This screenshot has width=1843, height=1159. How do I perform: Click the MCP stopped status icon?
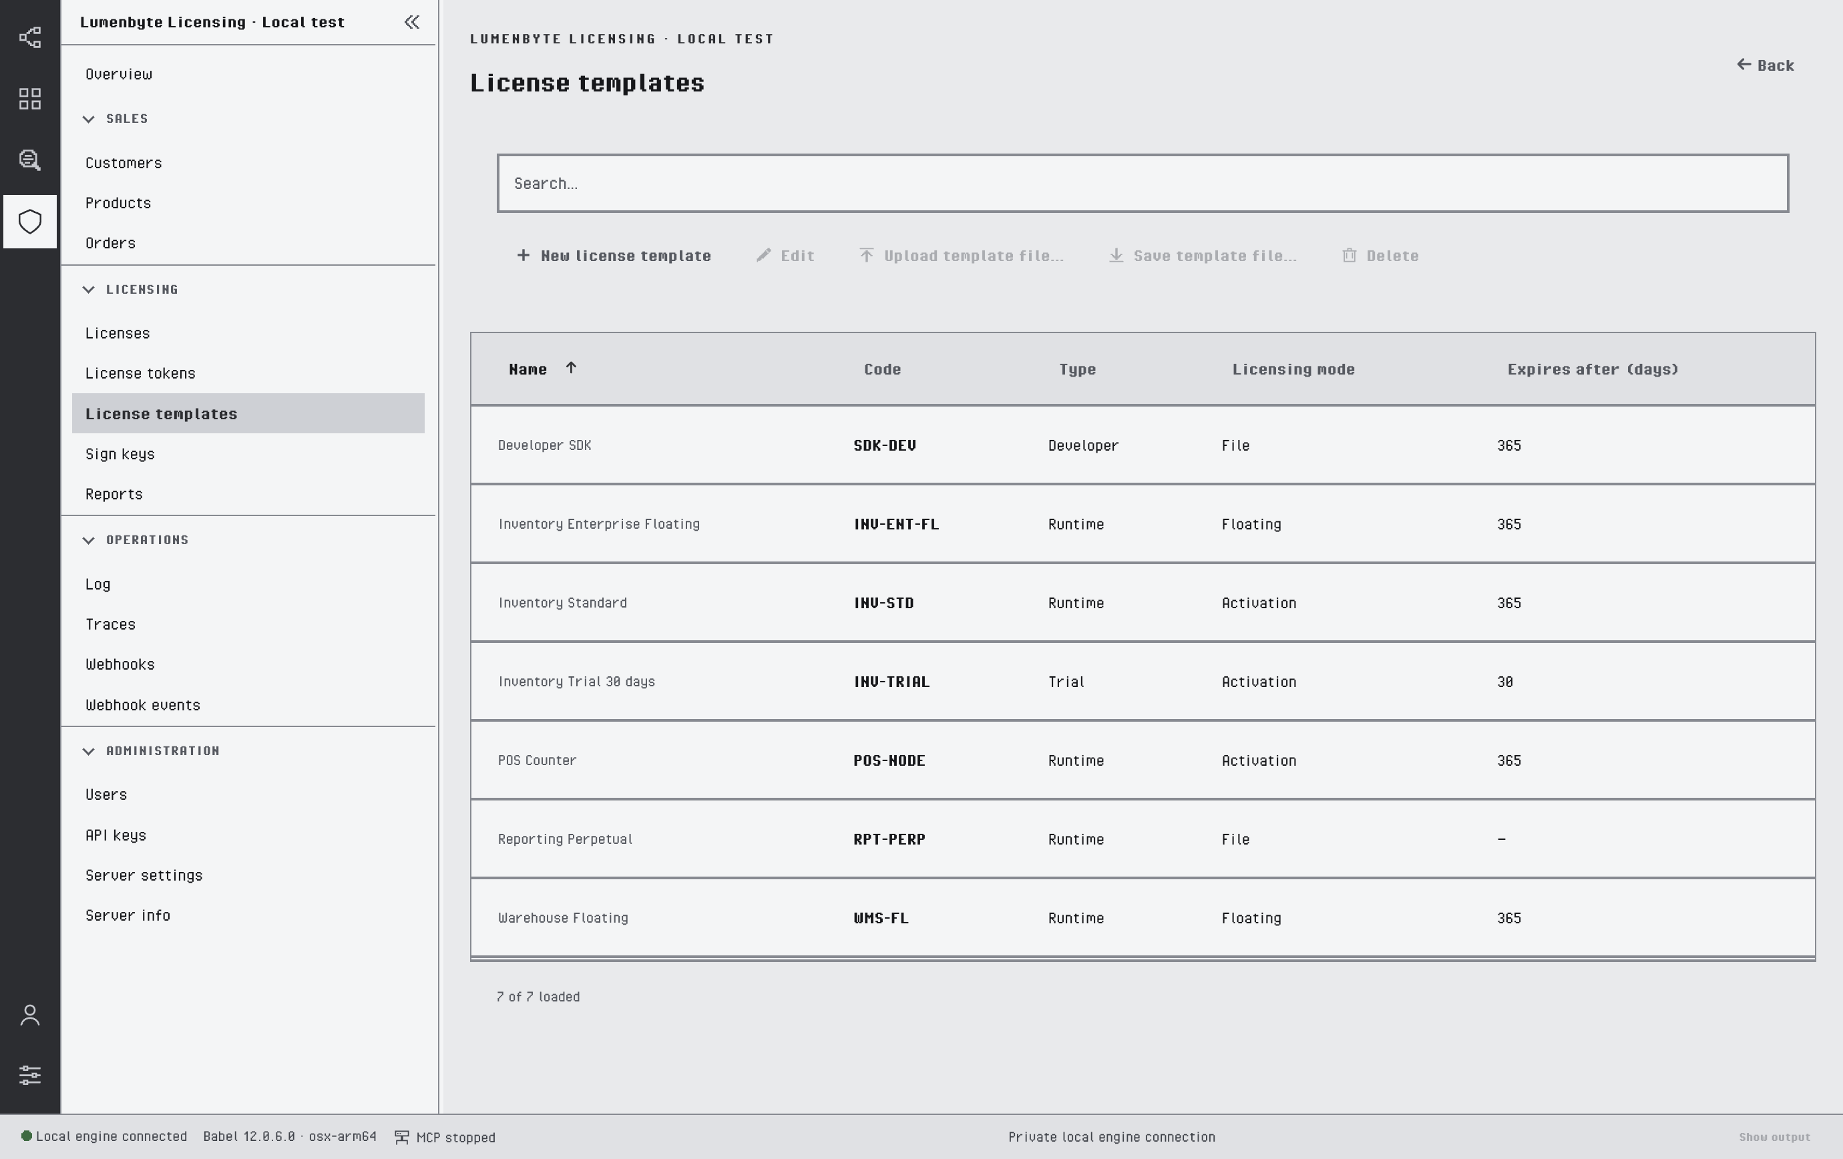point(402,1138)
